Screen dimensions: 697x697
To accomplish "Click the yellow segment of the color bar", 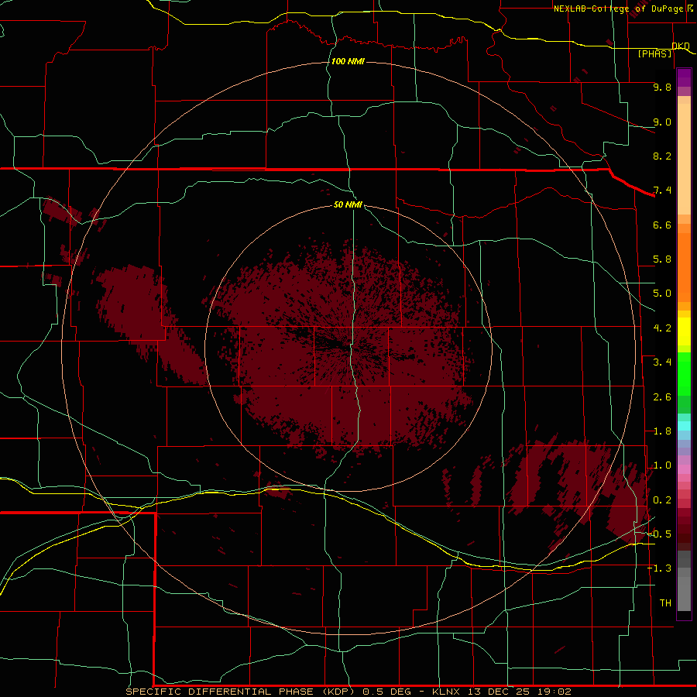I will tap(684, 331).
